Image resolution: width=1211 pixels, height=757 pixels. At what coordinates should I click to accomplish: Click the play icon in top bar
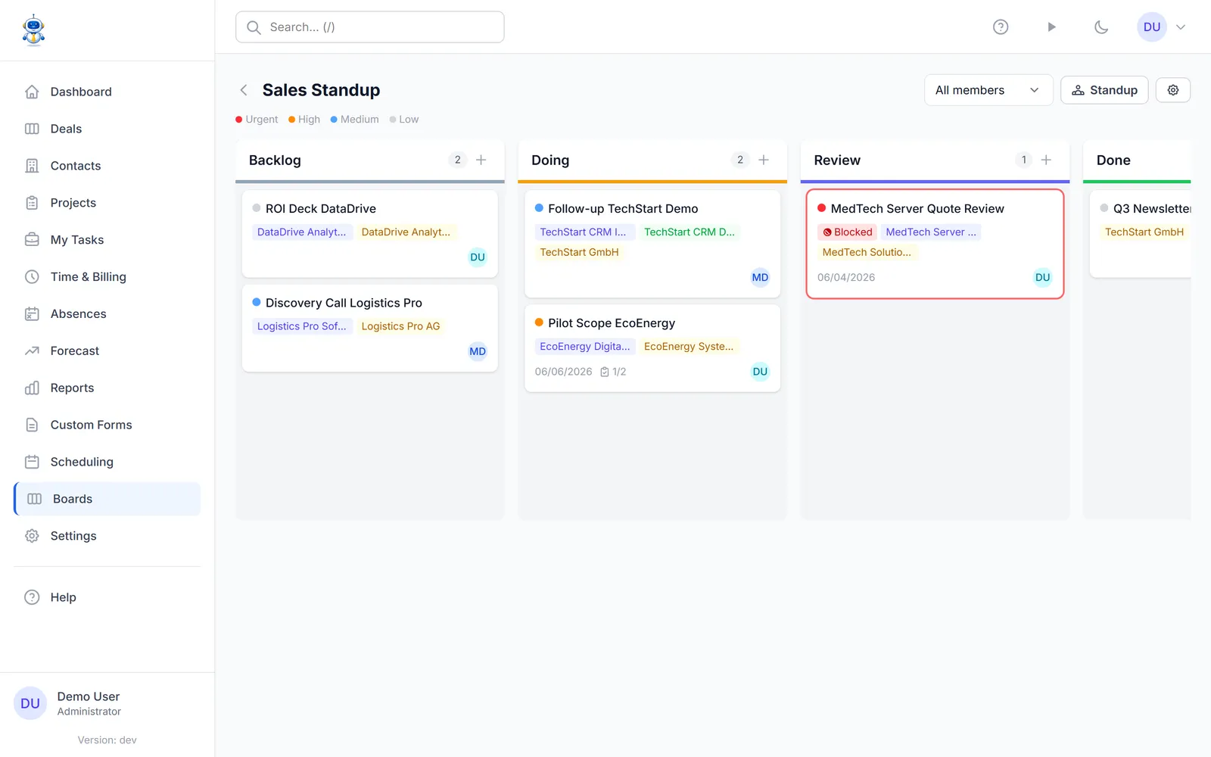coord(1051,27)
